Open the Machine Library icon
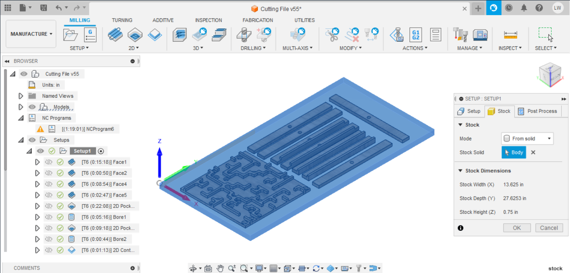 (480, 35)
